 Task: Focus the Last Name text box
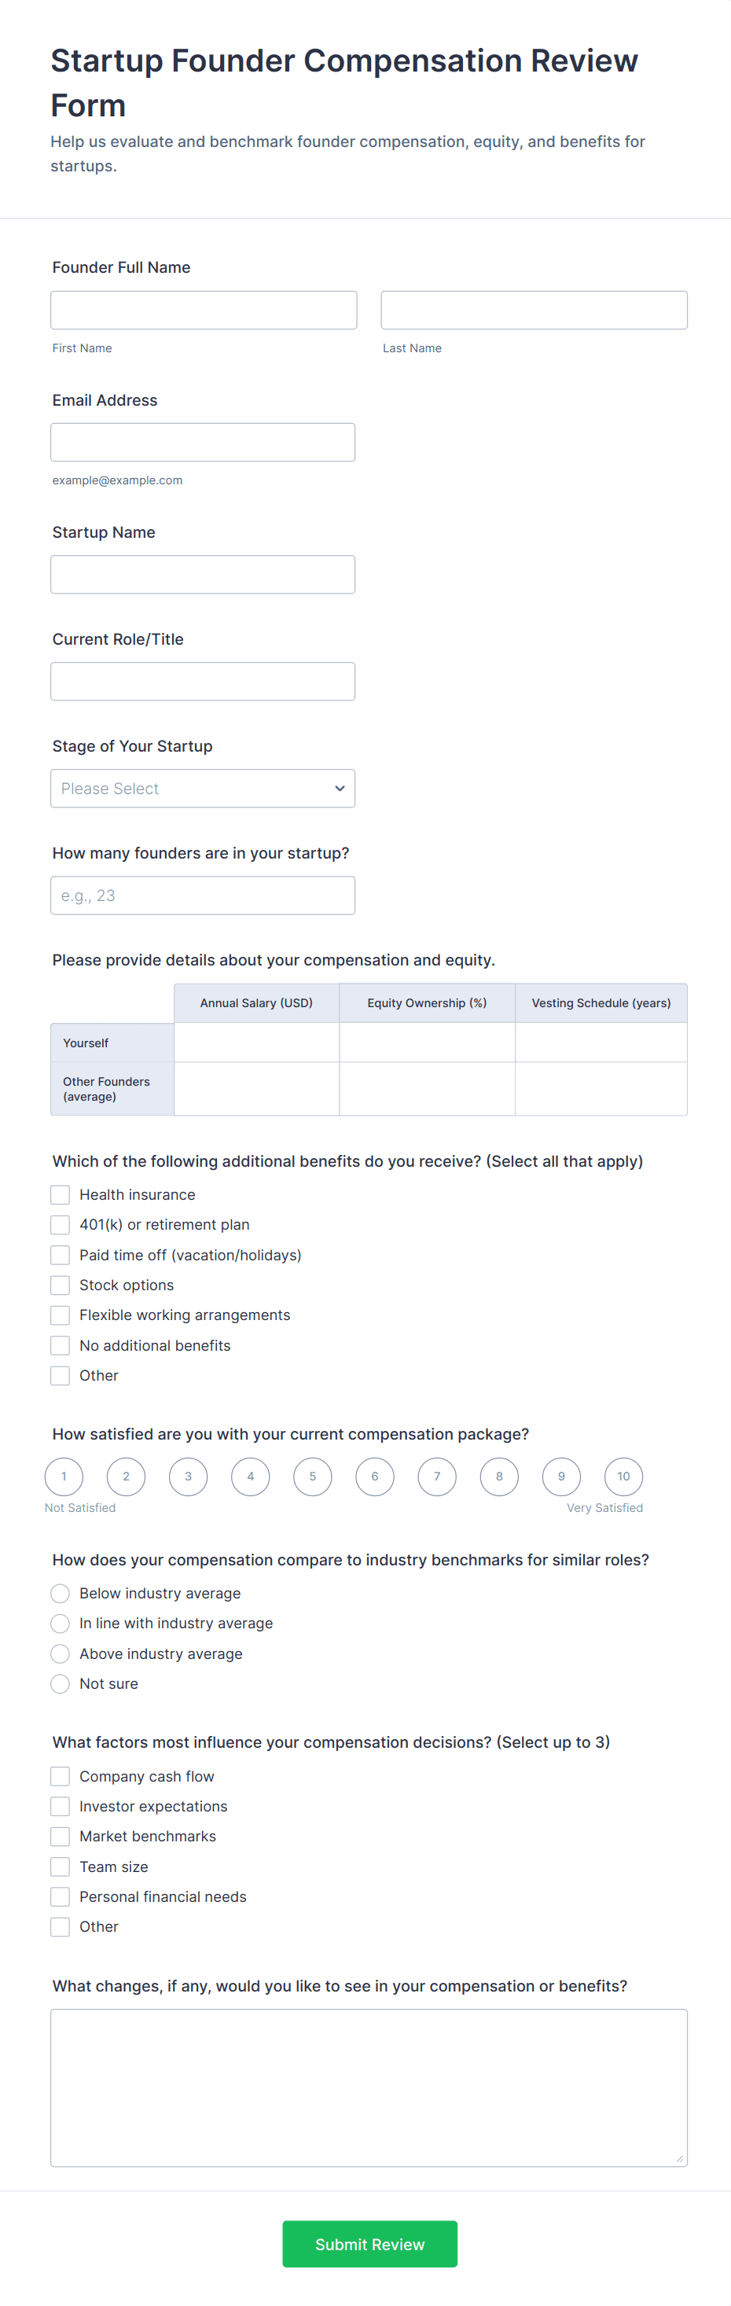tap(533, 310)
